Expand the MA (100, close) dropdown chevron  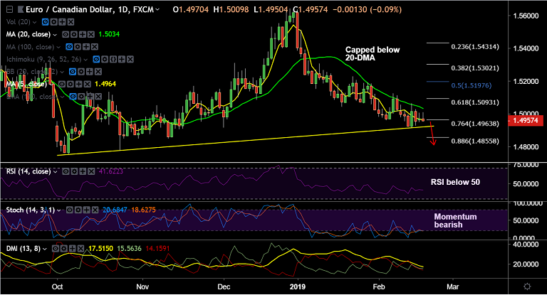pyautogui.click(x=58, y=47)
